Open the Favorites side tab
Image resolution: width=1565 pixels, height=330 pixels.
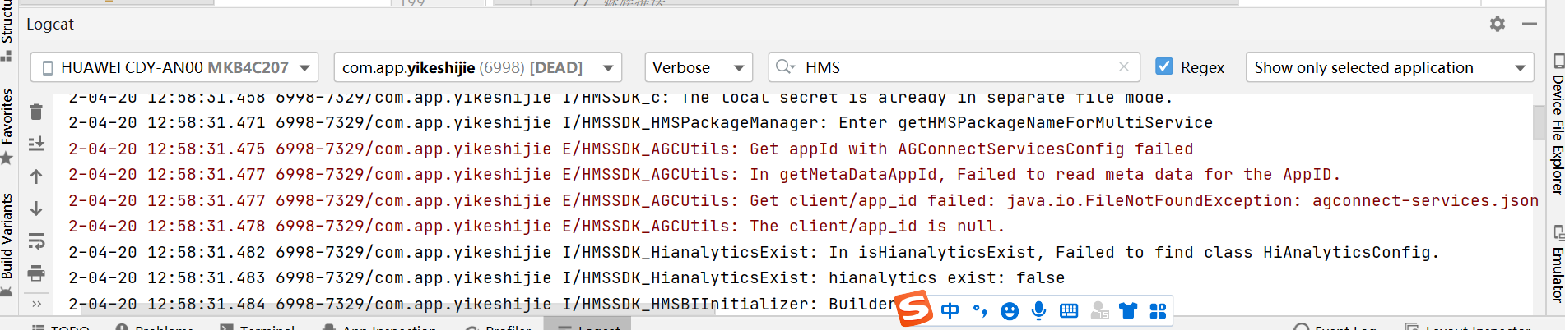coord(7,126)
